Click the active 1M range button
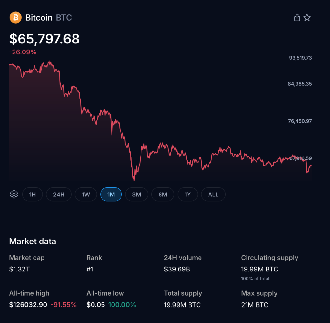This screenshot has height=323, width=330. (111, 194)
